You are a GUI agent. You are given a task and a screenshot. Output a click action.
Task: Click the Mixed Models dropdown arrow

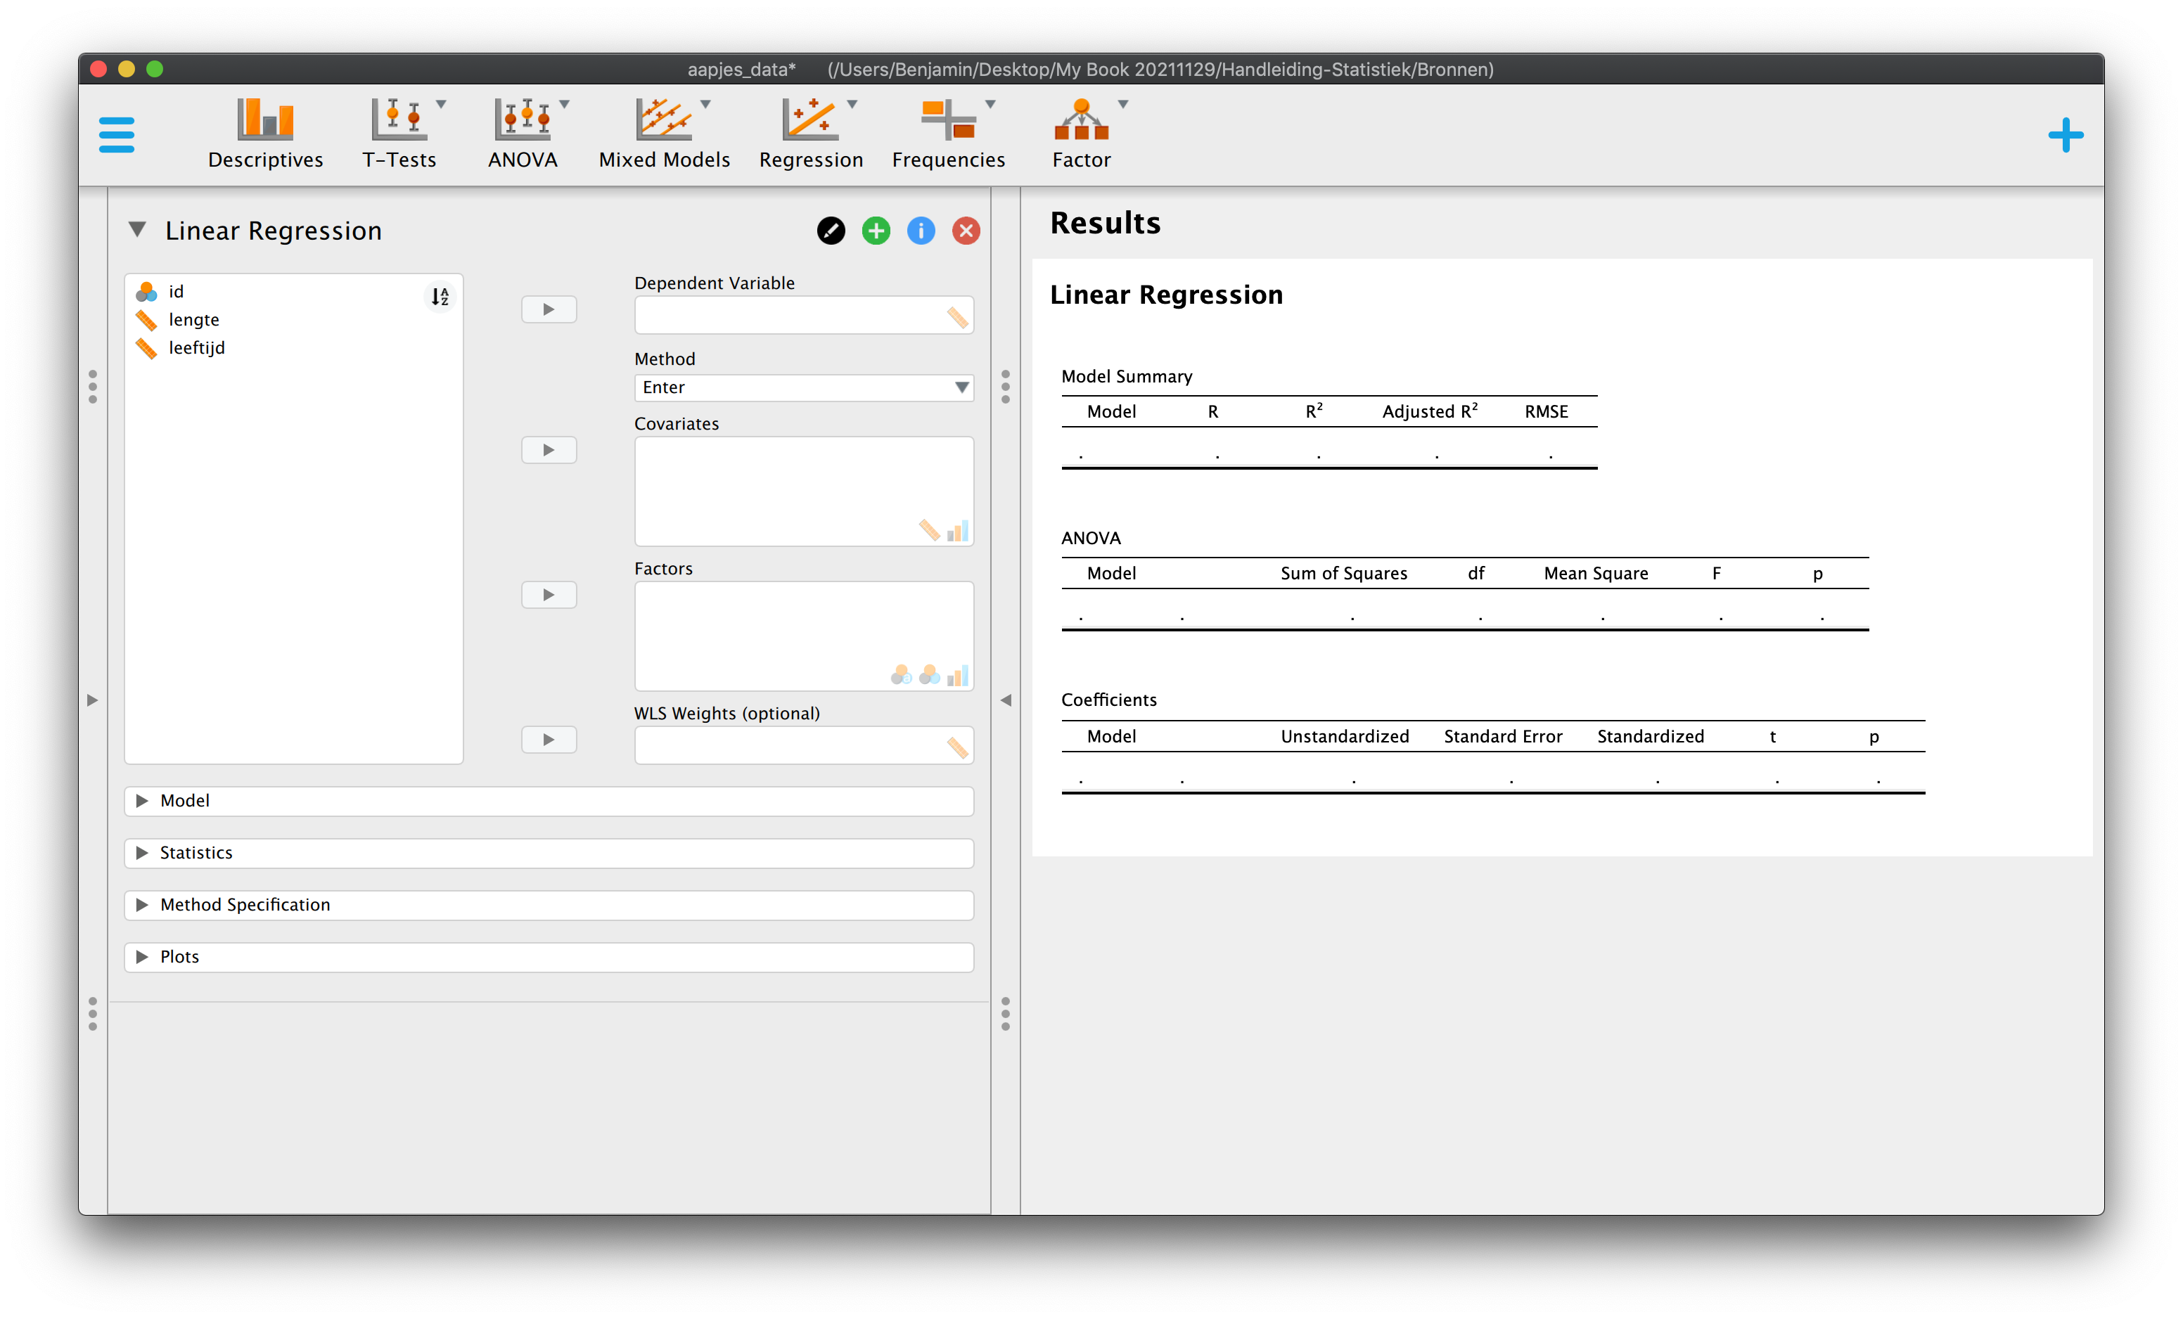(705, 105)
